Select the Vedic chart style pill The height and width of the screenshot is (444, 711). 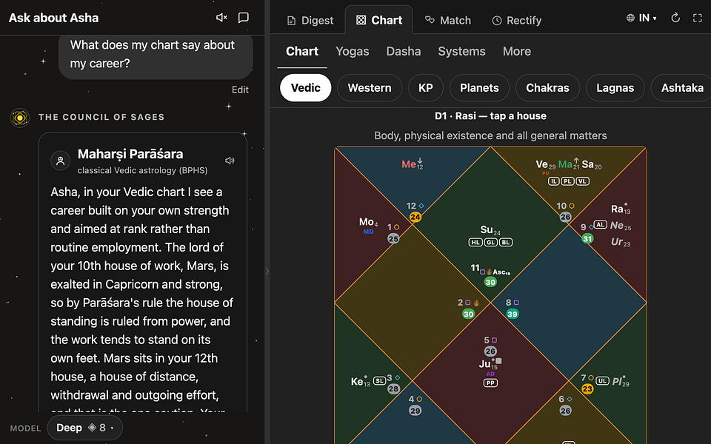(306, 88)
